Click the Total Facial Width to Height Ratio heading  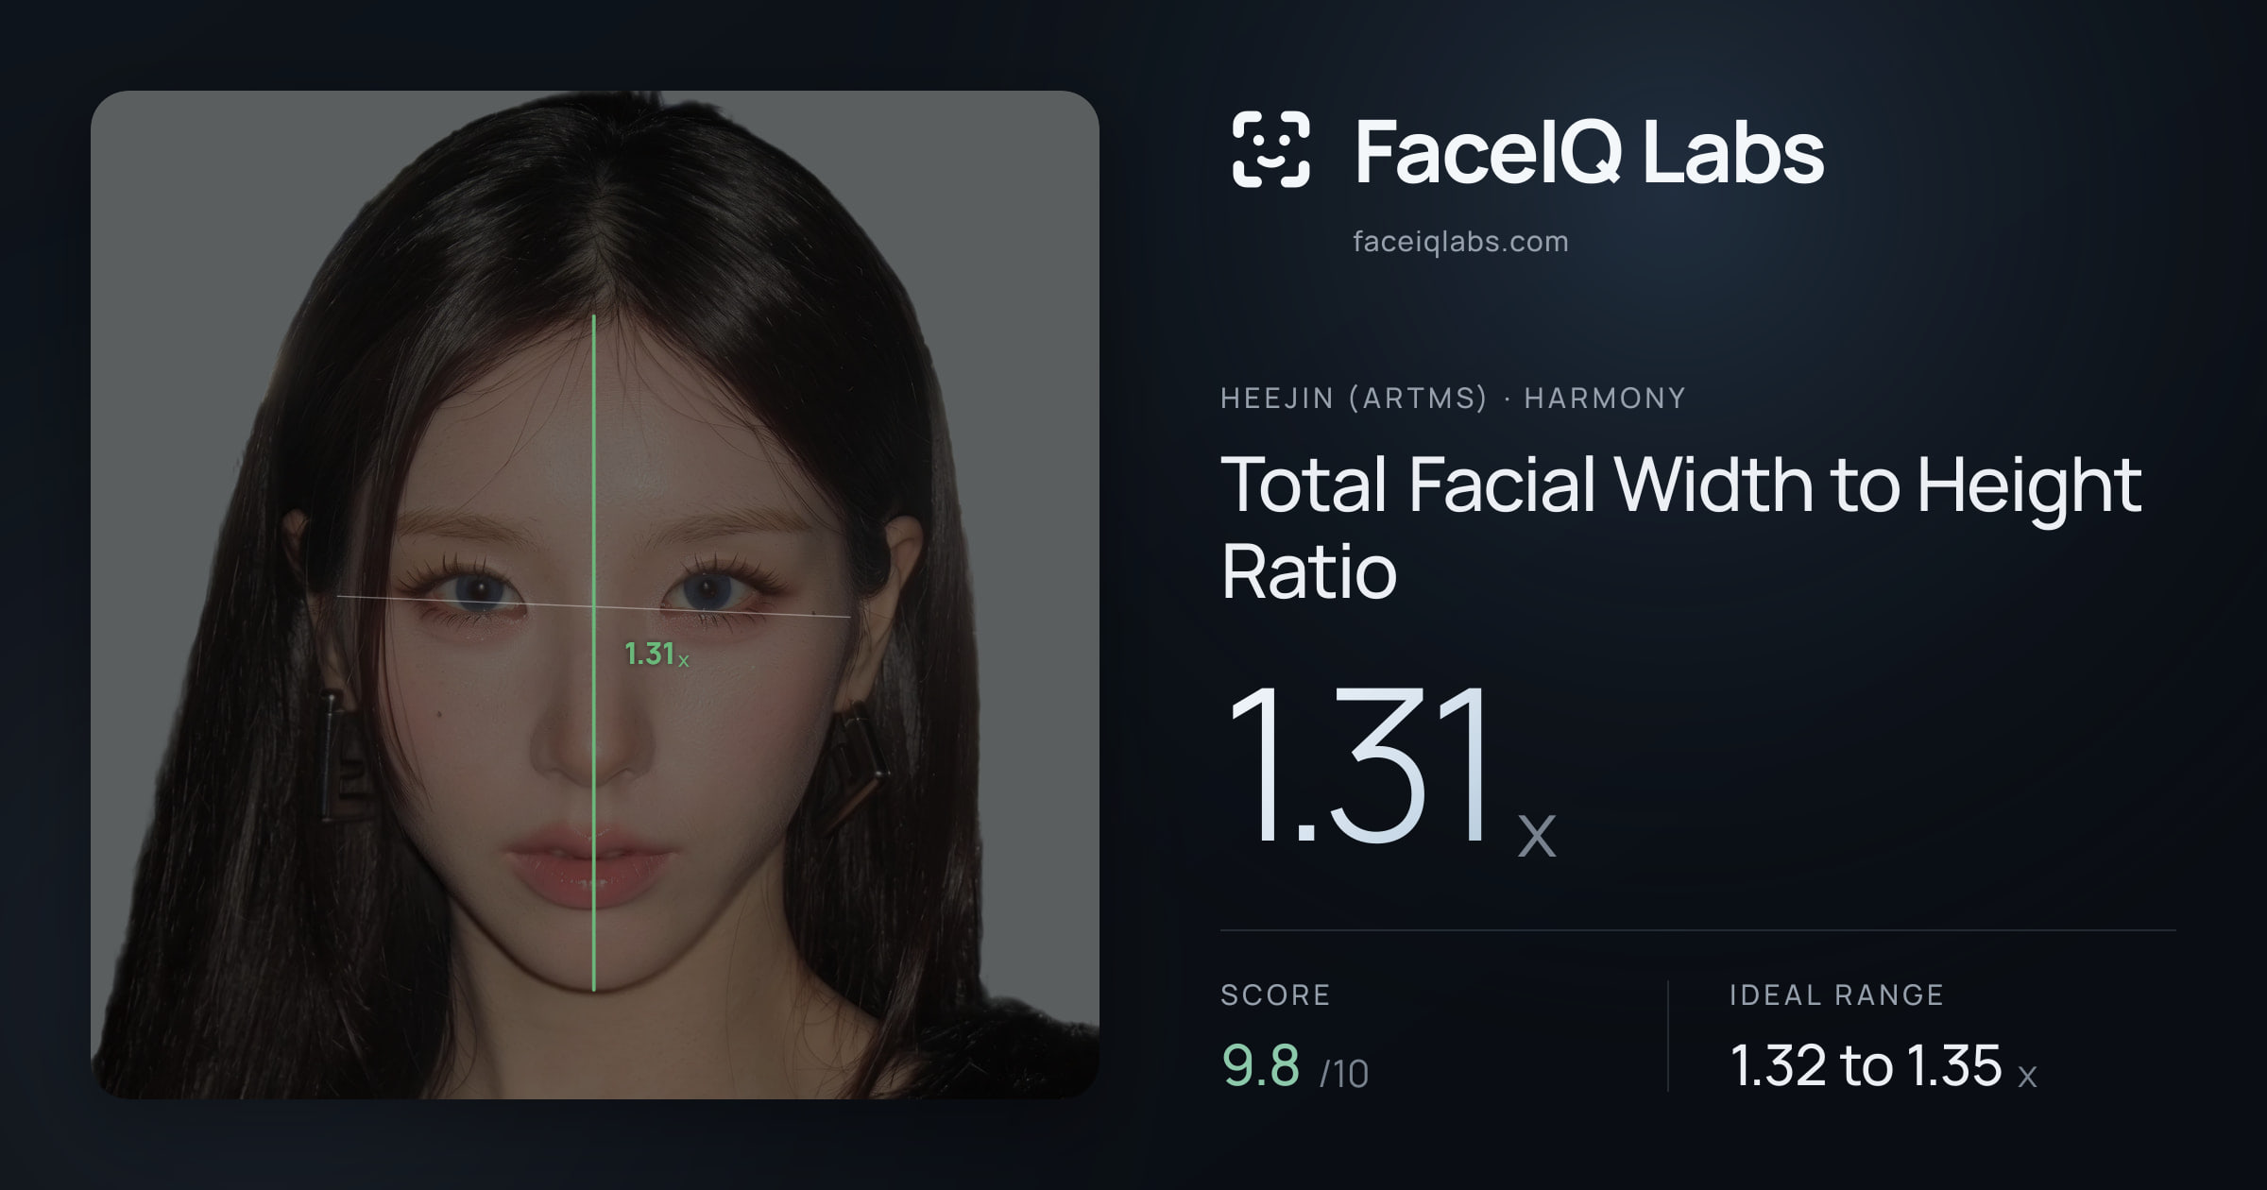[1681, 527]
